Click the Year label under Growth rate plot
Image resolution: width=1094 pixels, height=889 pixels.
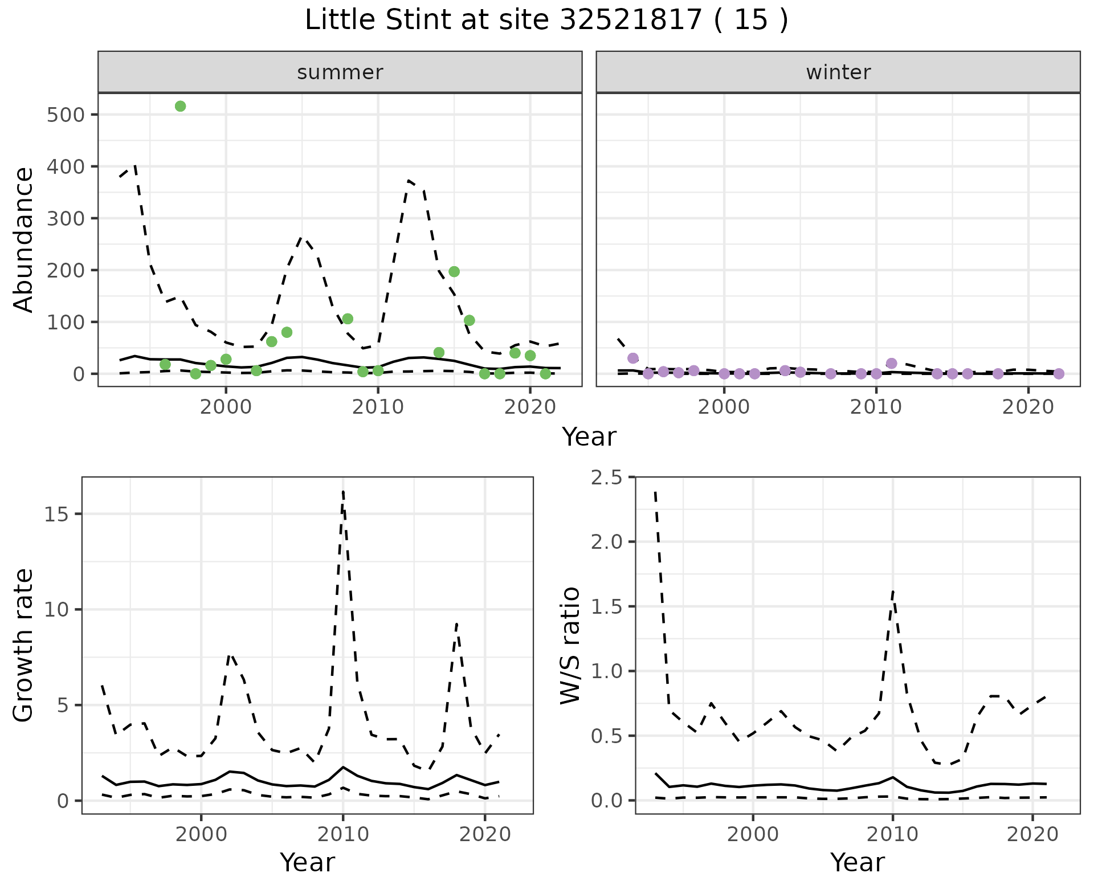[x=307, y=862]
